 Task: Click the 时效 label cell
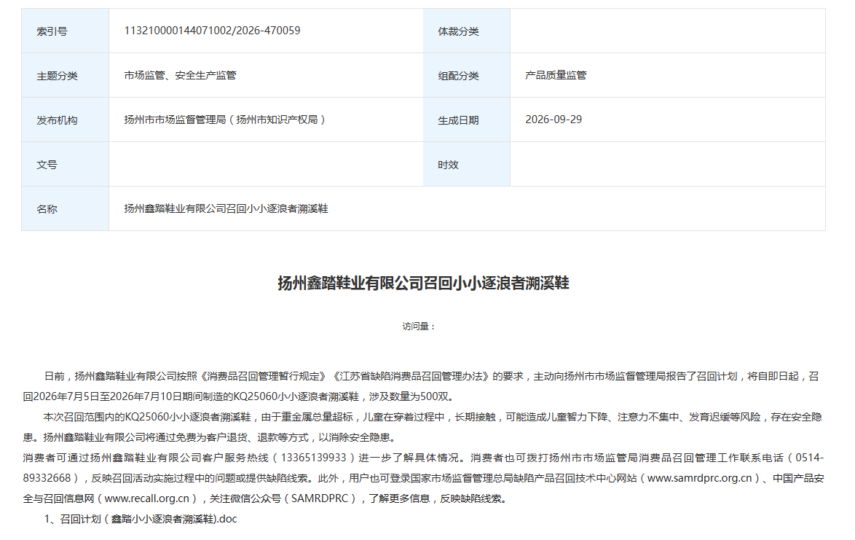[x=467, y=164]
